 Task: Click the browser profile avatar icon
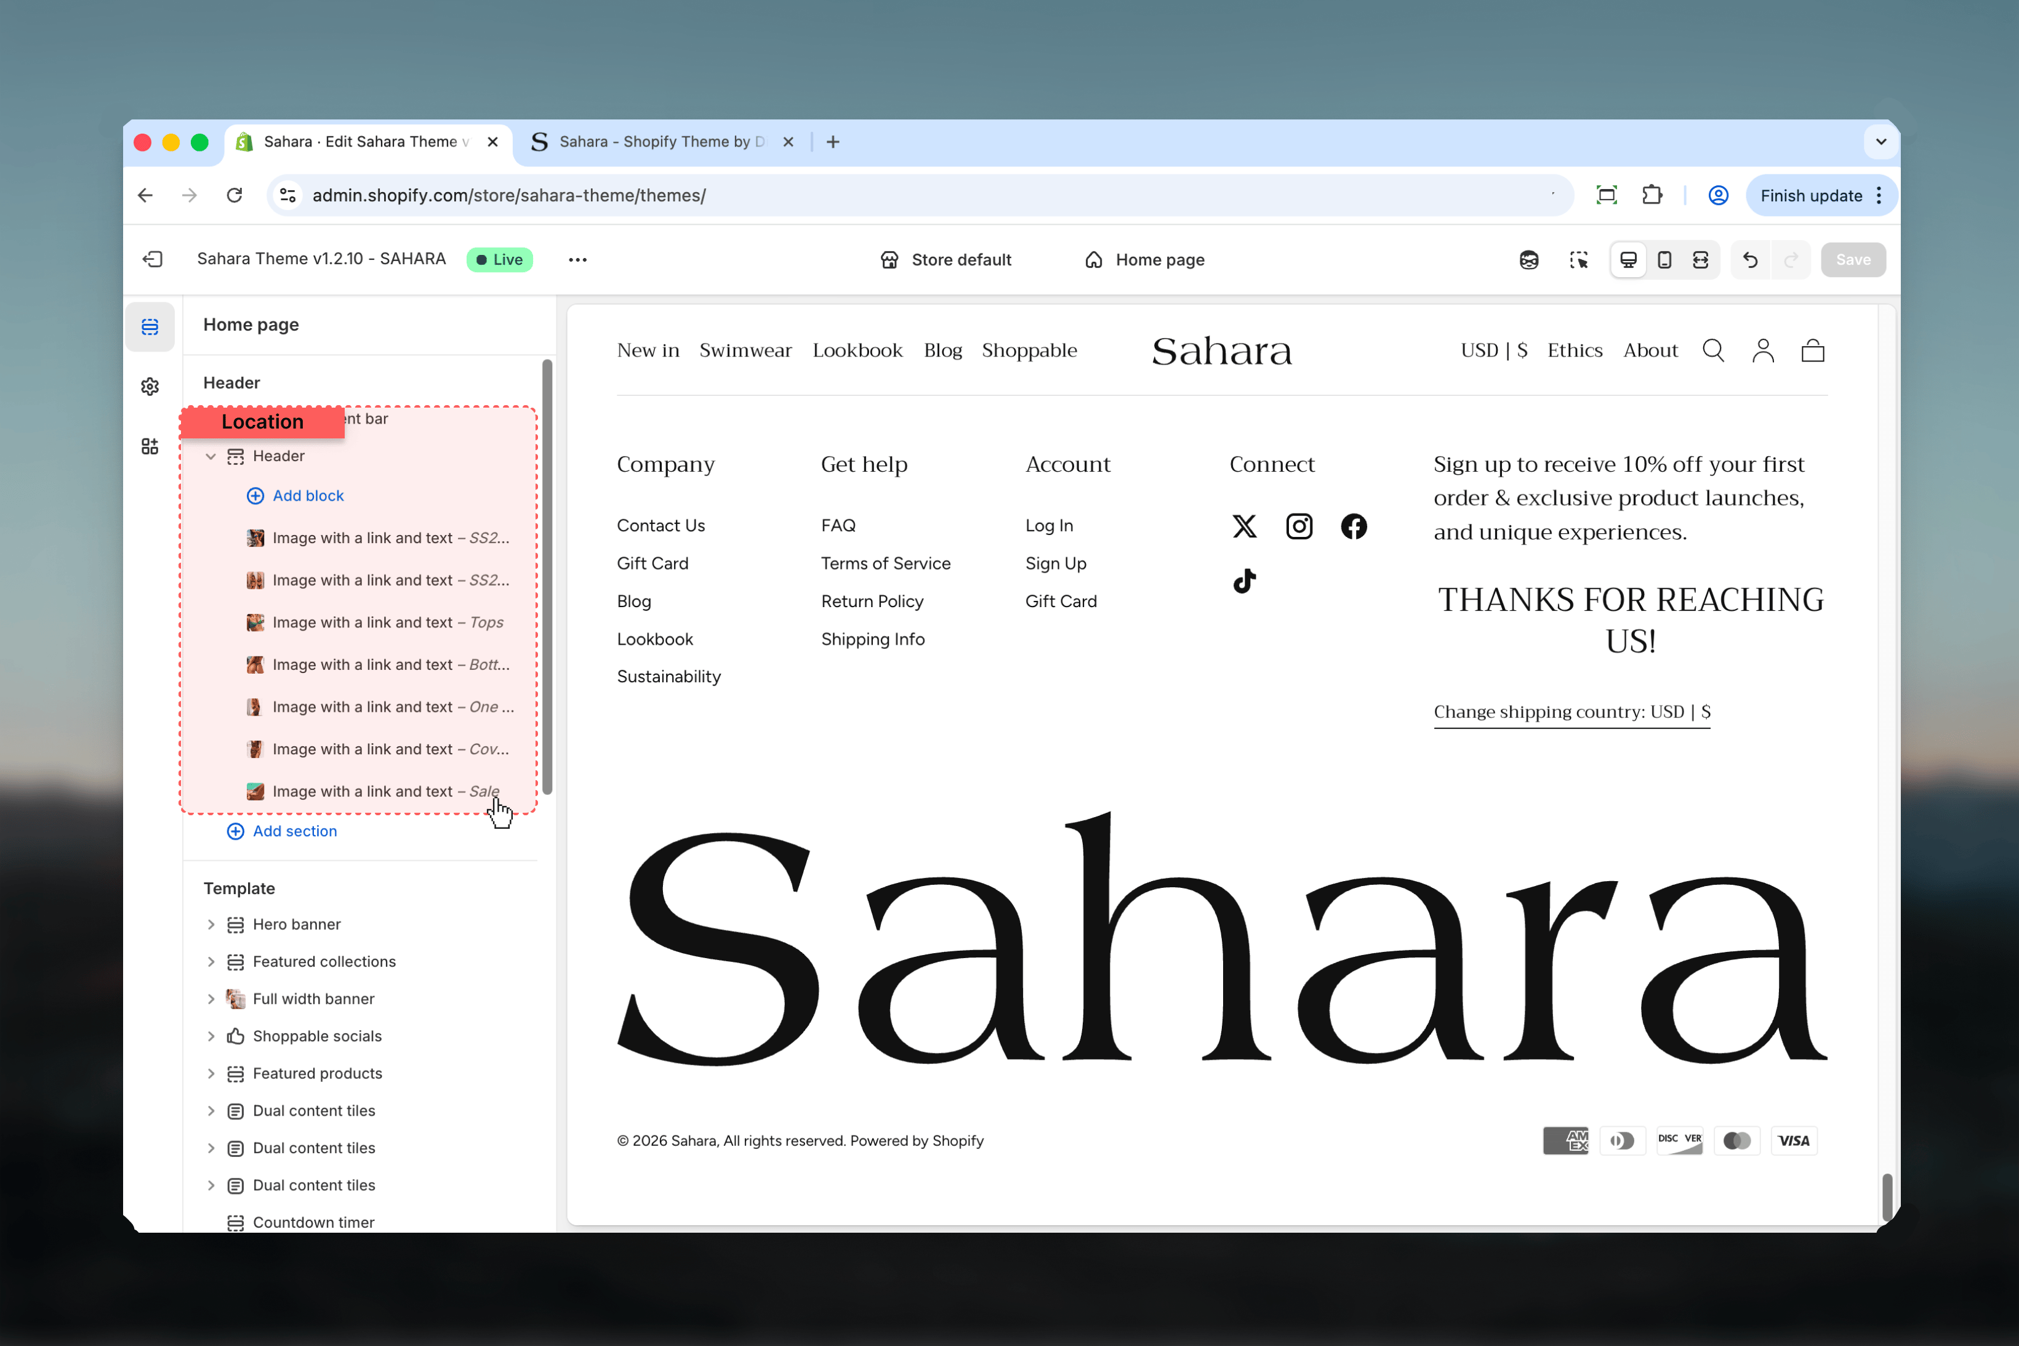pyautogui.click(x=1718, y=196)
